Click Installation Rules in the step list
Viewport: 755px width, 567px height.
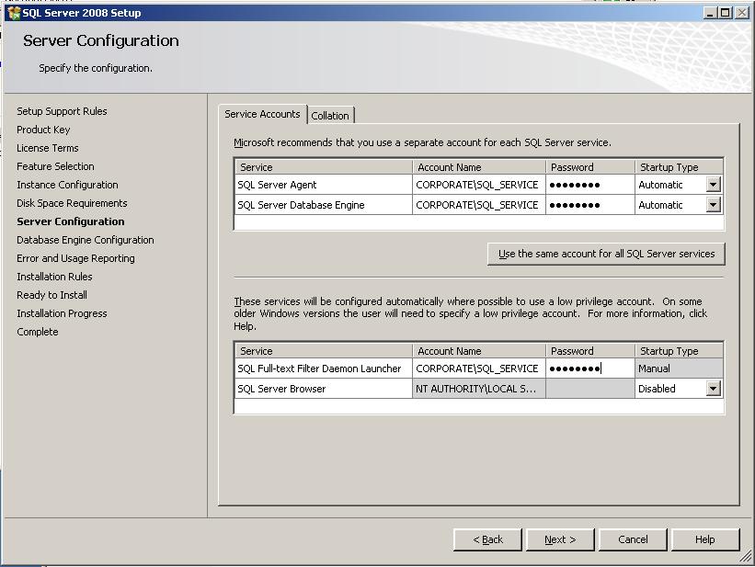(x=54, y=277)
